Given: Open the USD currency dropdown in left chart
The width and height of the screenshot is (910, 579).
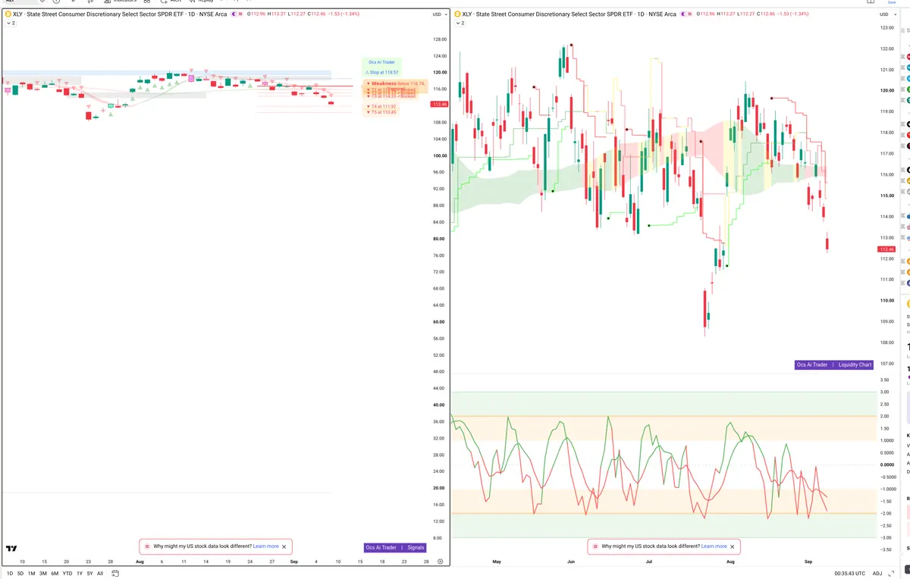Looking at the screenshot, I should coord(438,14).
